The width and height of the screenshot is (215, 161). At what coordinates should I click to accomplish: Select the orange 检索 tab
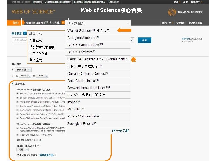click(16, 23)
